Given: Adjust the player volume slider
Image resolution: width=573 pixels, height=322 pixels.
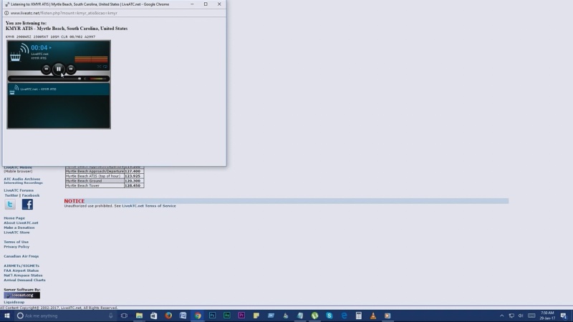Looking at the screenshot, I should 97,79.
